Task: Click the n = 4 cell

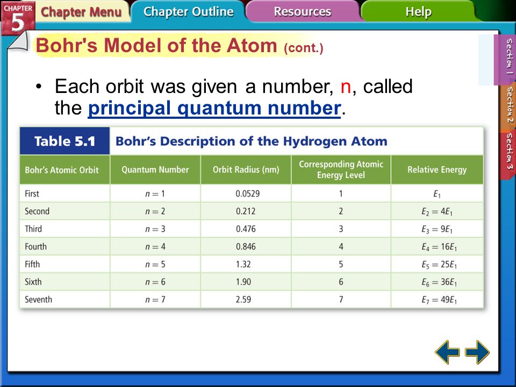Action: click(x=155, y=247)
